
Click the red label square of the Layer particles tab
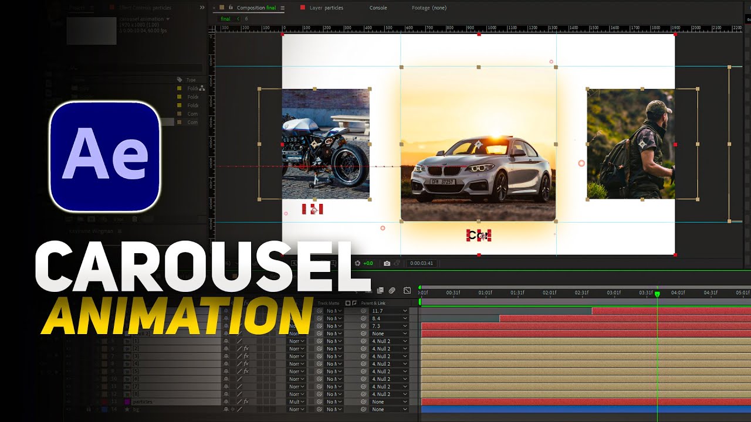[302, 8]
